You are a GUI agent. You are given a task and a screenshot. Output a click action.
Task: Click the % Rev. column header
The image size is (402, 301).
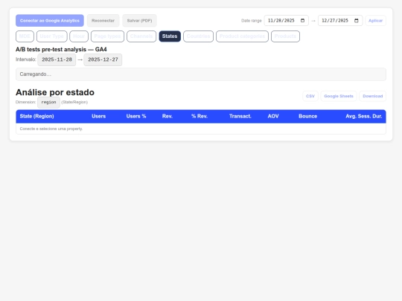click(x=200, y=116)
